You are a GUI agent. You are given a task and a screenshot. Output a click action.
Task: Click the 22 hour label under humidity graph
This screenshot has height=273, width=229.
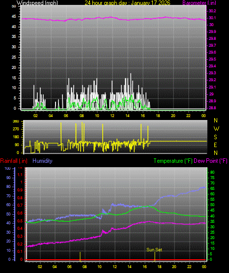click(x=189, y=267)
